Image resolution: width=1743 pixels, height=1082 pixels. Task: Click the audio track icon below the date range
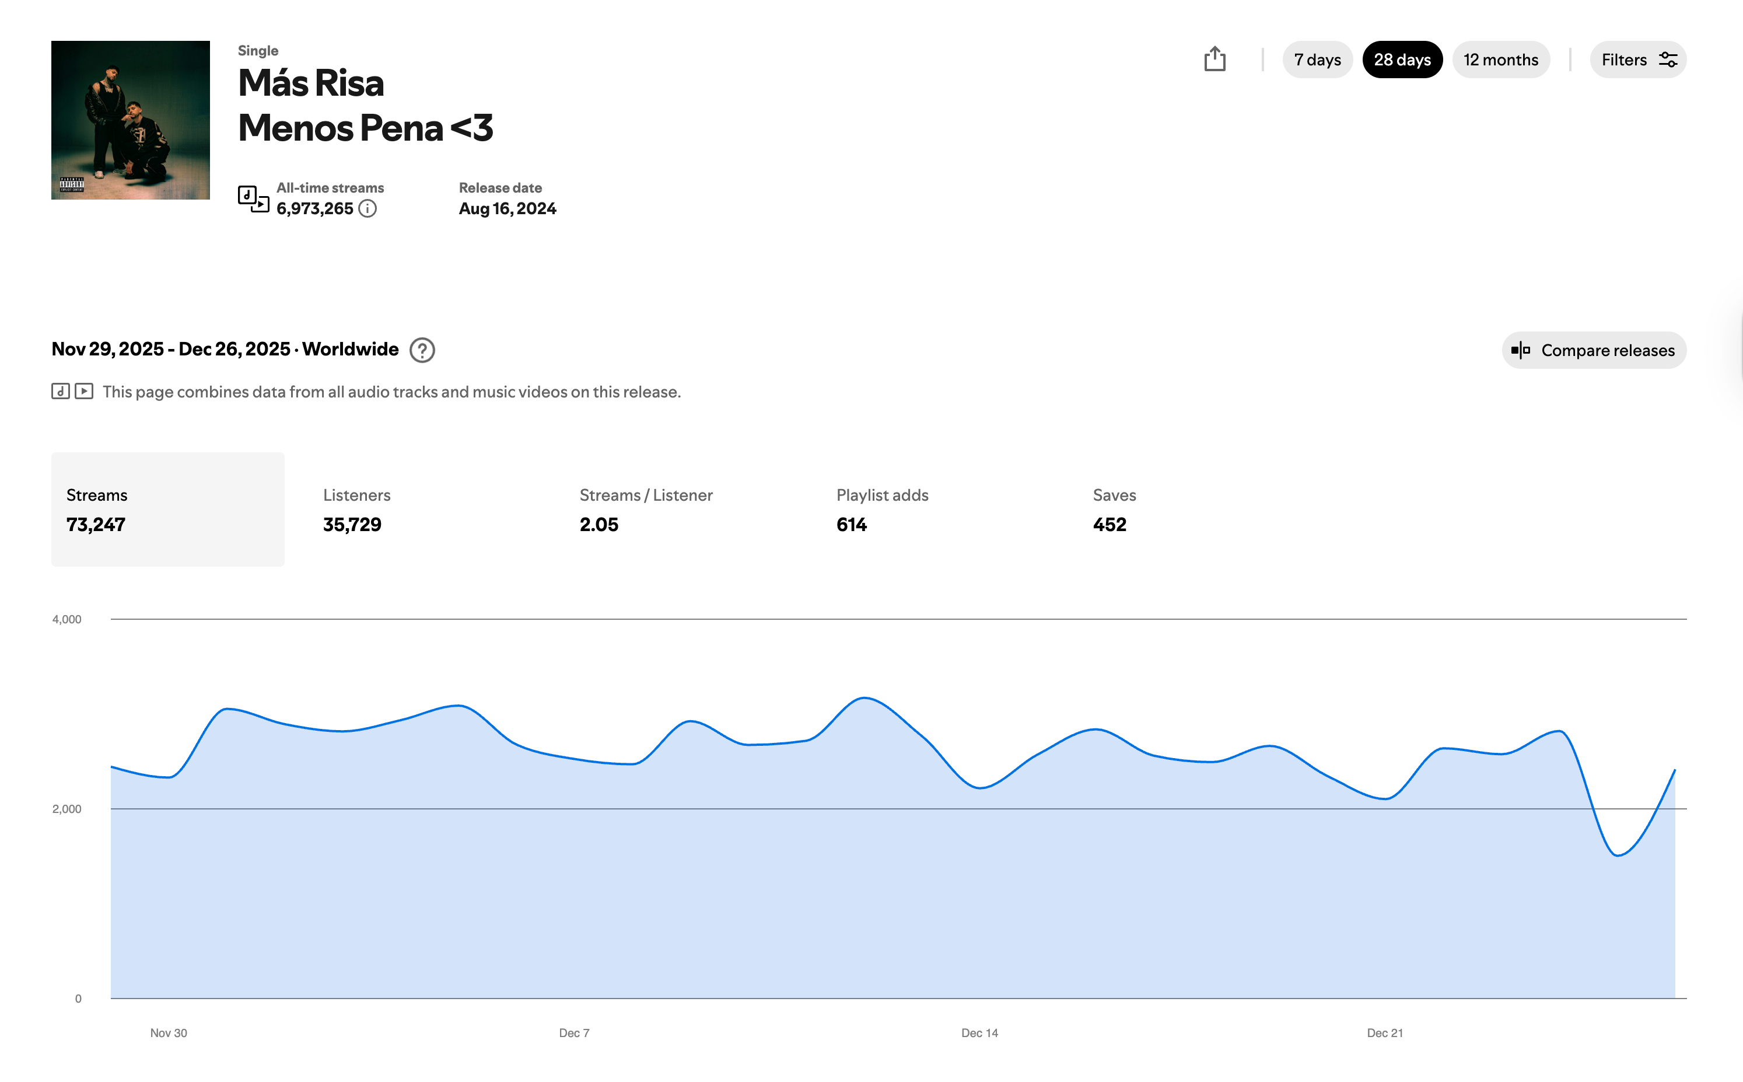pos(60,392)
